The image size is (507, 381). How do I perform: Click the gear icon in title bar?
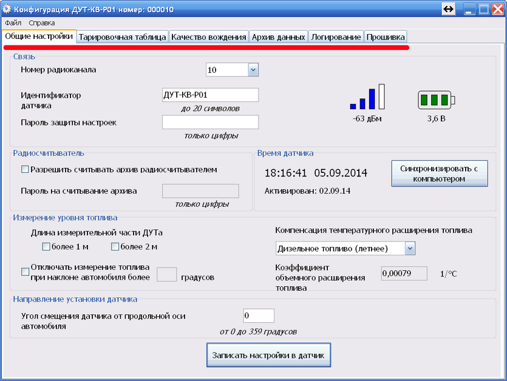pos(7,8)
